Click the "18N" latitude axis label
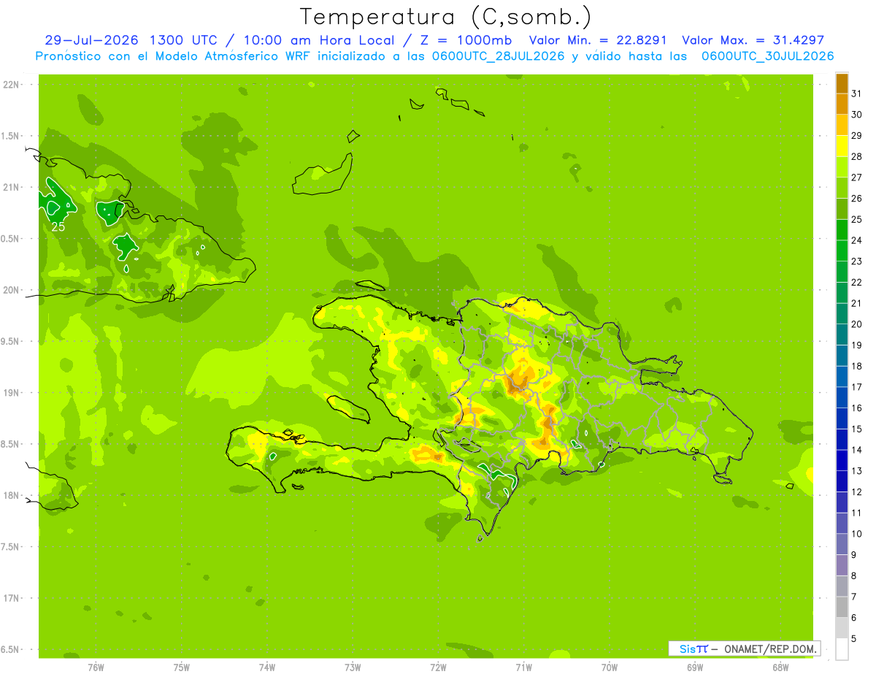The width and height of the screenshot is (876, 677). [11, 495]
